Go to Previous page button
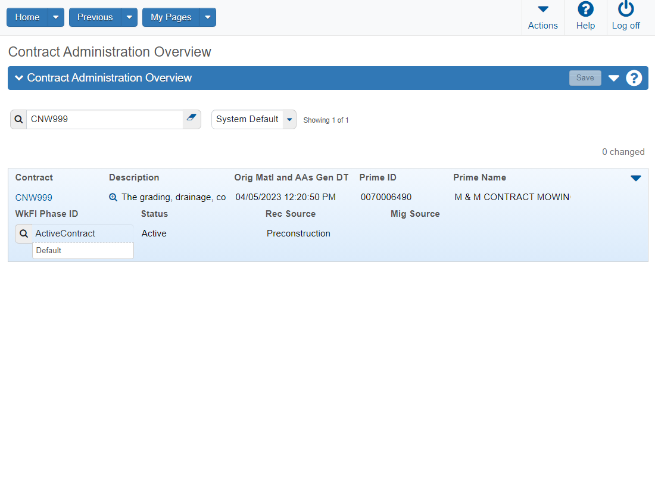 point(95,17)
